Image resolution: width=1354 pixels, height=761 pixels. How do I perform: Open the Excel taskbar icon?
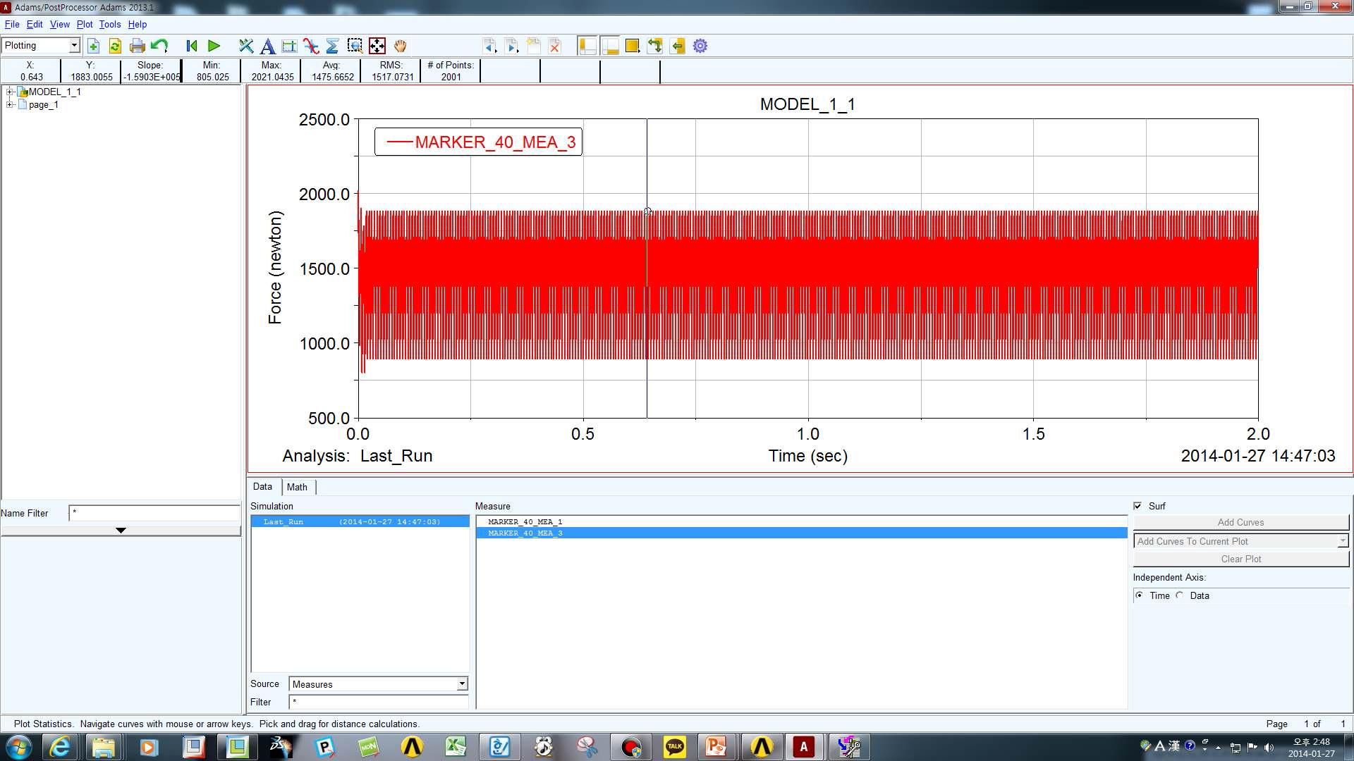pos(456,747)
